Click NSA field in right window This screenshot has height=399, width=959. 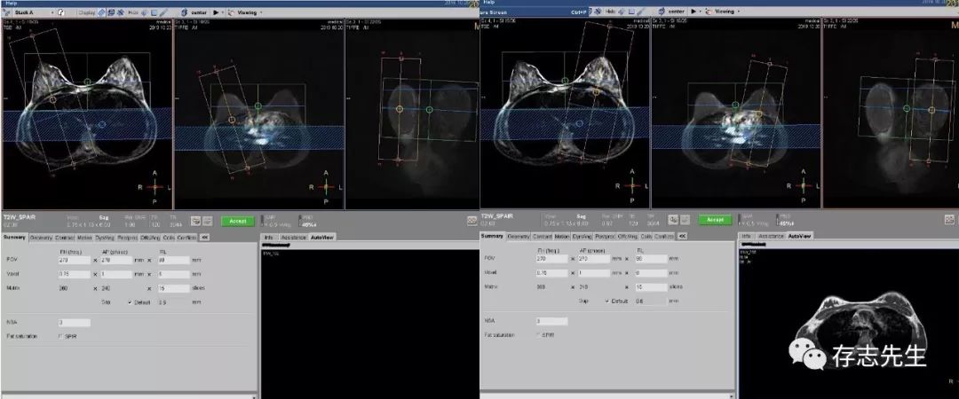pyautogui.click(x=551, y=321)
